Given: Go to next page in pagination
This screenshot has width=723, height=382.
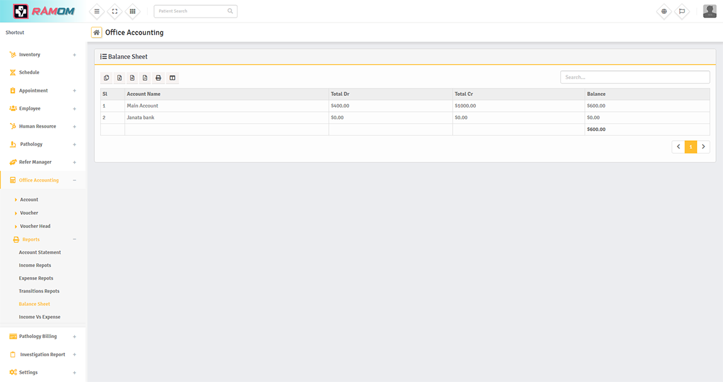Looking at the screenshot, I should coord(704,147).
